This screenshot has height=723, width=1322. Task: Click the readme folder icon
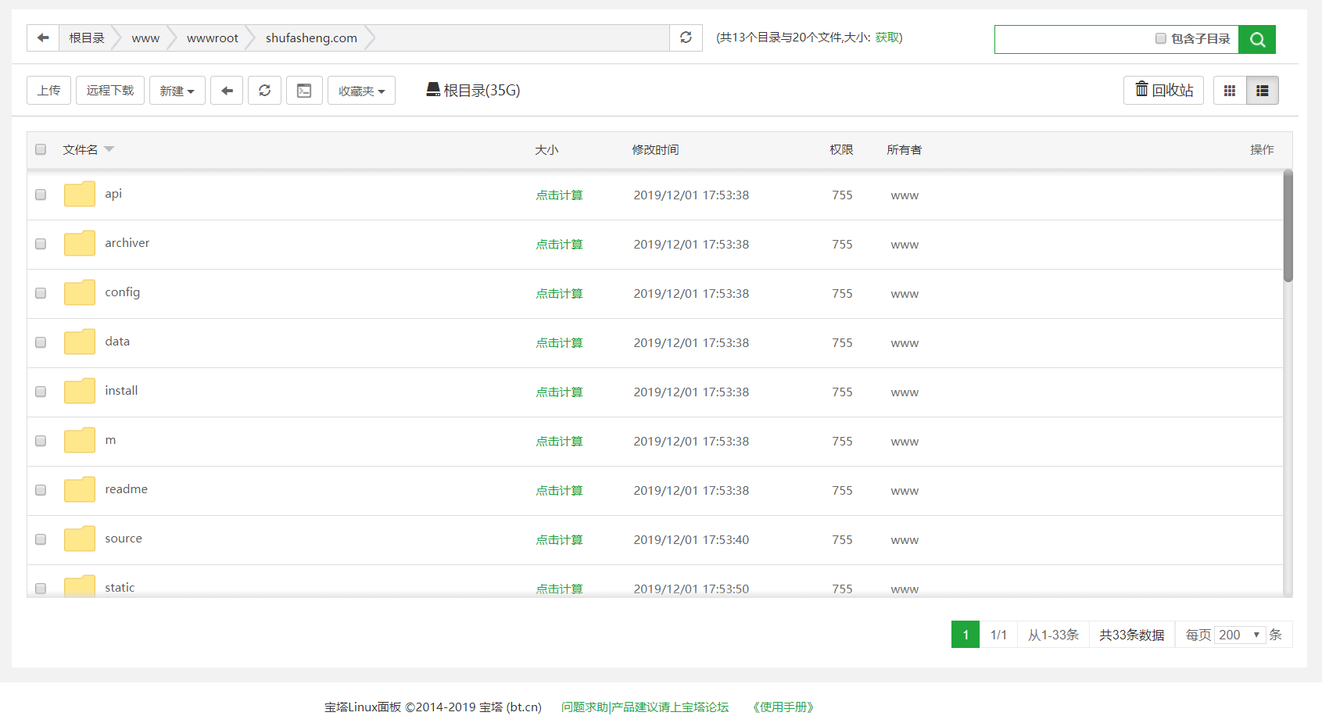80,489
